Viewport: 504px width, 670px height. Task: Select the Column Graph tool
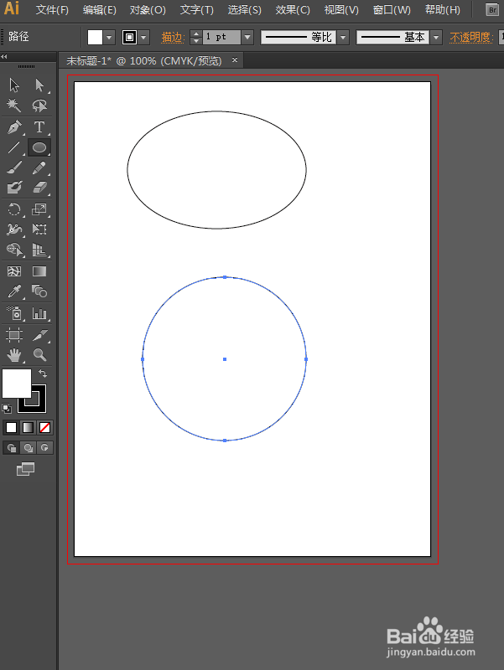[x=39, y=313]
